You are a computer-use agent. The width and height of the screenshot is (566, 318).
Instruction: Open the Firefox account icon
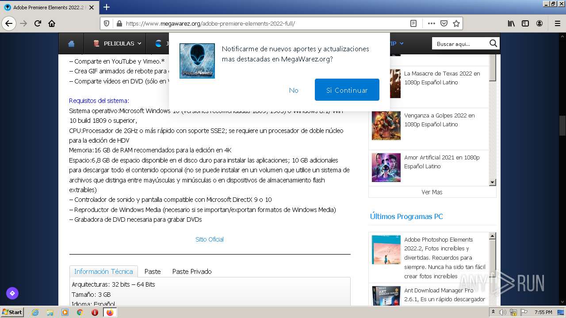pyautogui.click(x=539, y=23)
